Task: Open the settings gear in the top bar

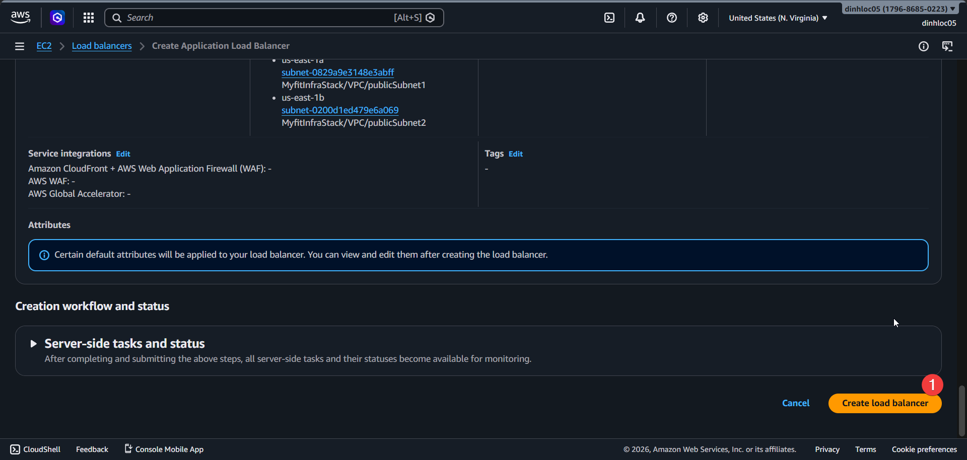Action: [x=703, y=17]
